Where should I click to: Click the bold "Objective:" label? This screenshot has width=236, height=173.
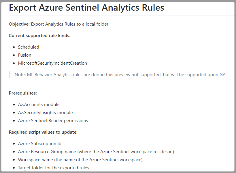click(19, 24)
